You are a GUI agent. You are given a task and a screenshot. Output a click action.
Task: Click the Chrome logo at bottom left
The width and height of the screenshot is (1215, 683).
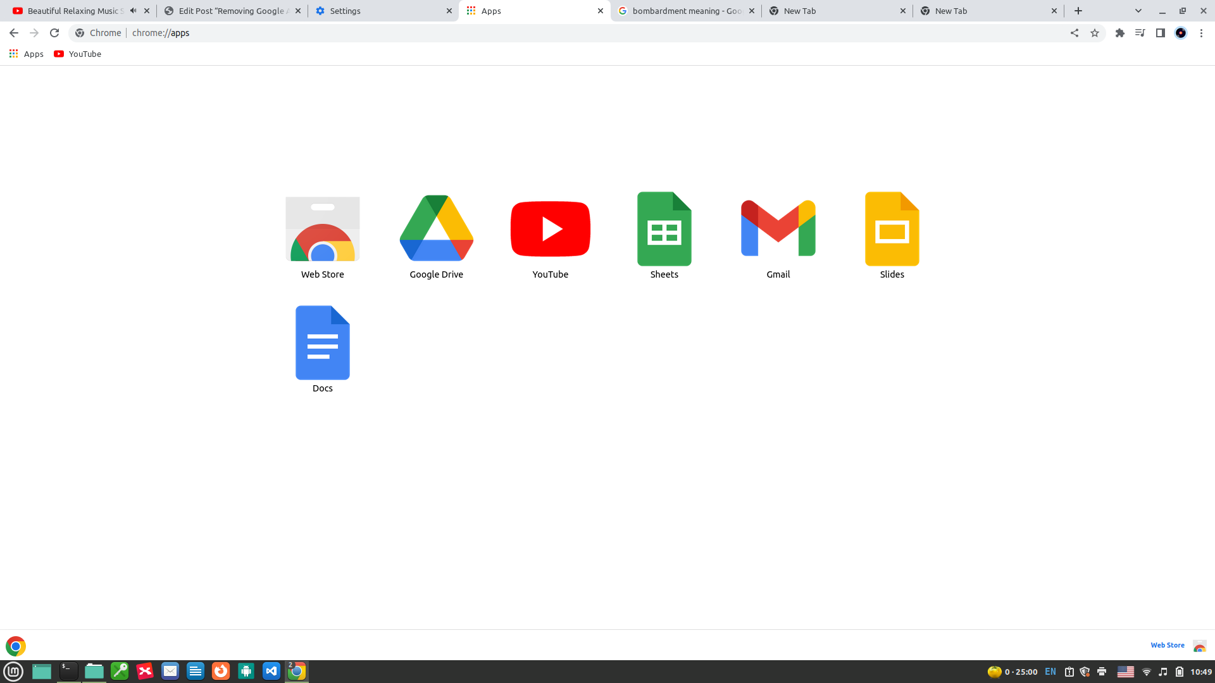pyautogui.click(x=16, y=646)
